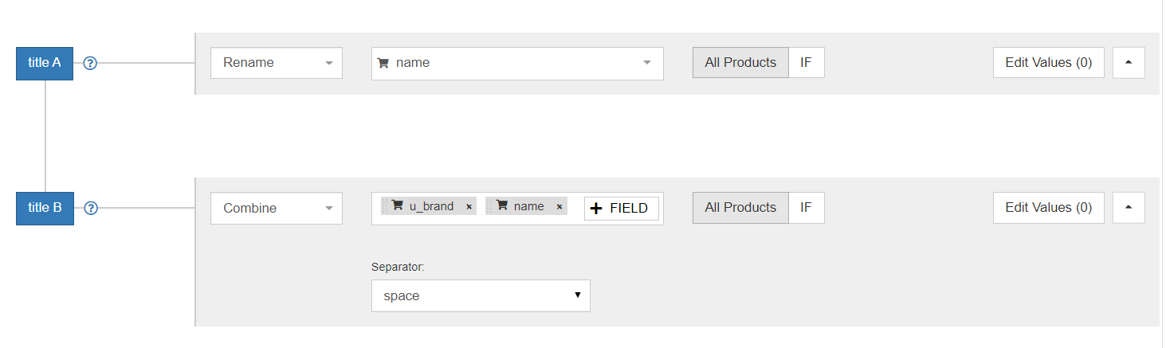This screenshot has height=348, width=1166.
Task: Click the cart icon on combined name chip
Action: pos(502,205)
